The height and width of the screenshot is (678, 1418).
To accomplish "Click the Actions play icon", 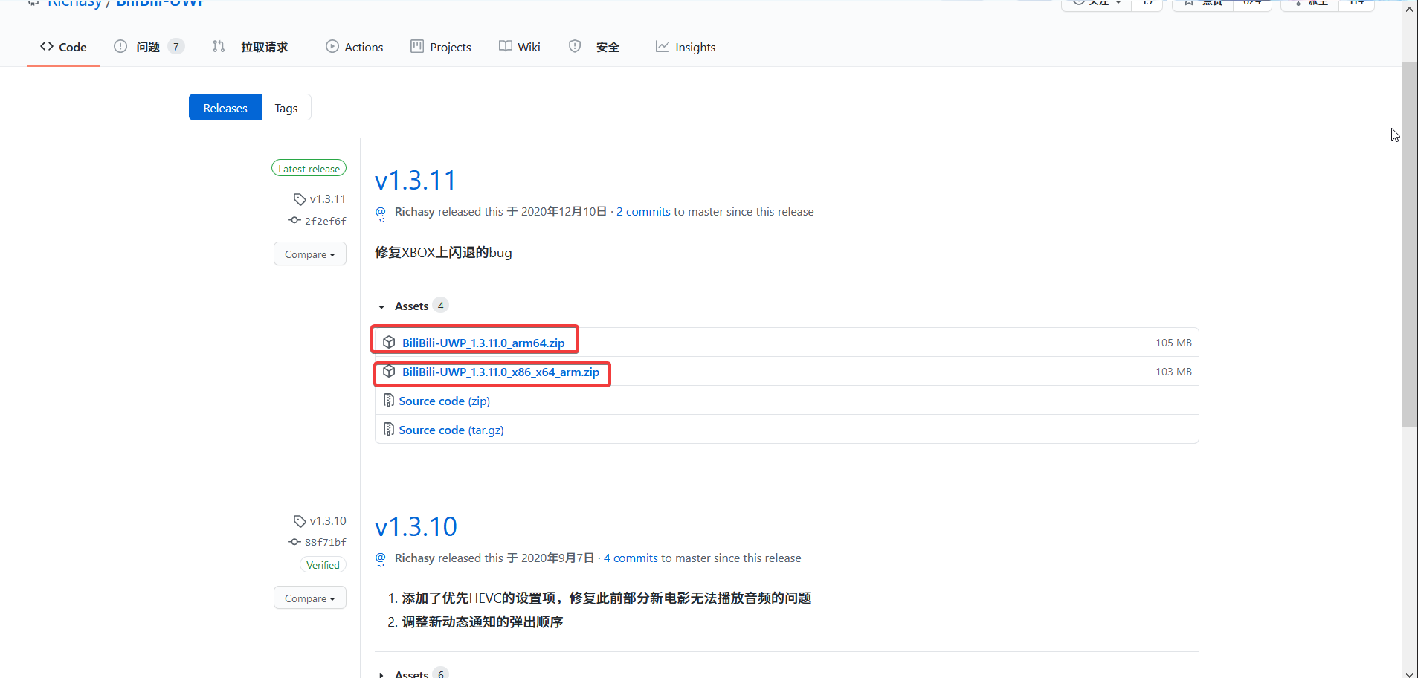I will [x=332, y=46].
